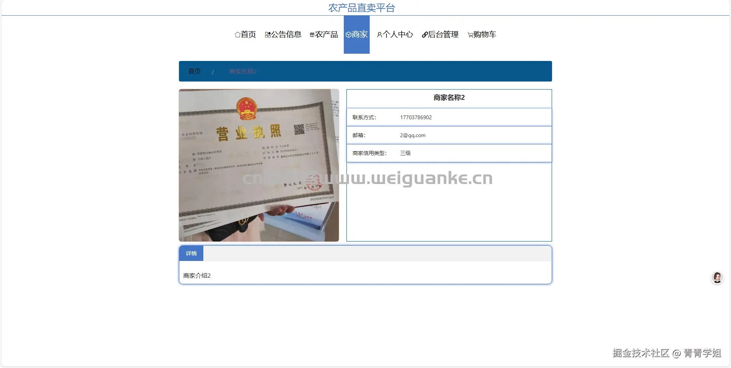Click the 商家名称2 breadcrumb item
This screenshot has width=731, height=368.
(243, 71)
